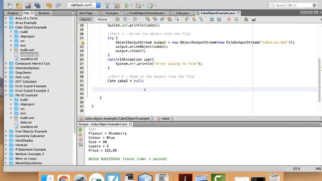Select data.txt in File IO Example
Image resolution: width=322 pixels, height=181 pixels.
[26, 122]
